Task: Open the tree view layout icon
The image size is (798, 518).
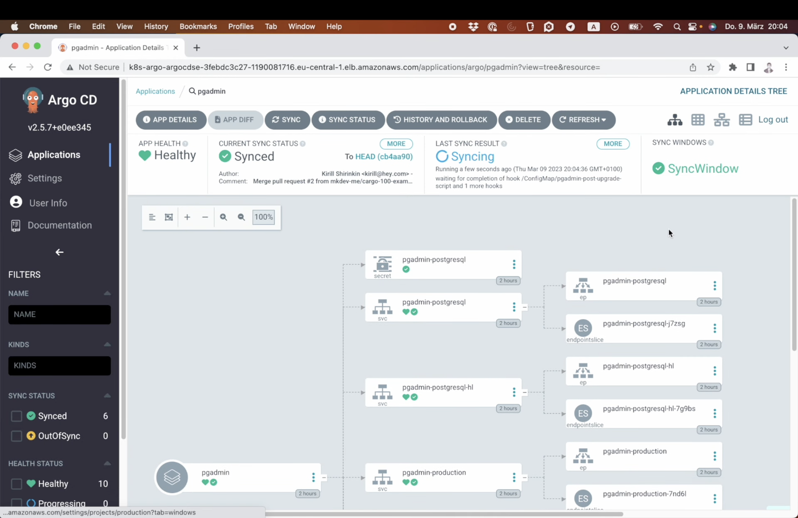Action: point(675,120)
